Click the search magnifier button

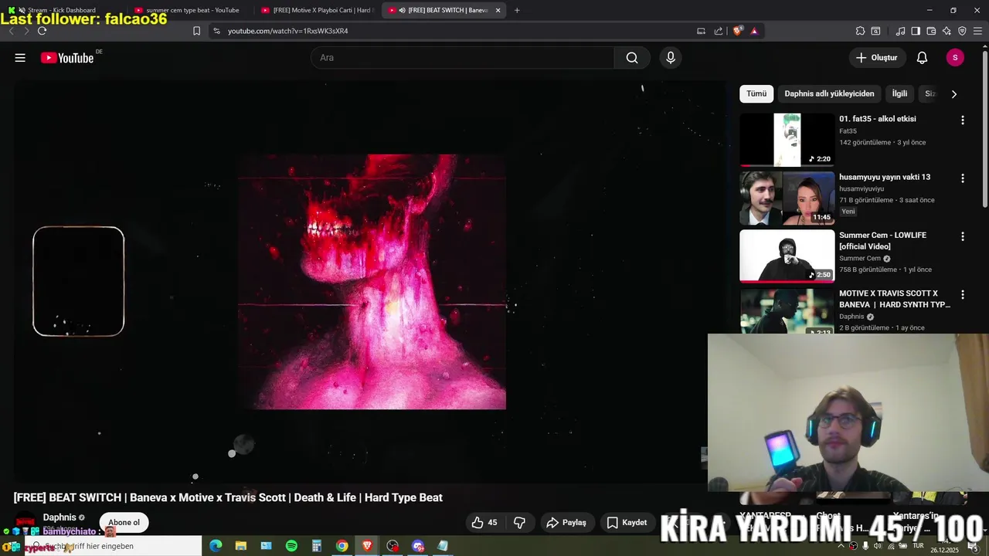tap(632, 58)
